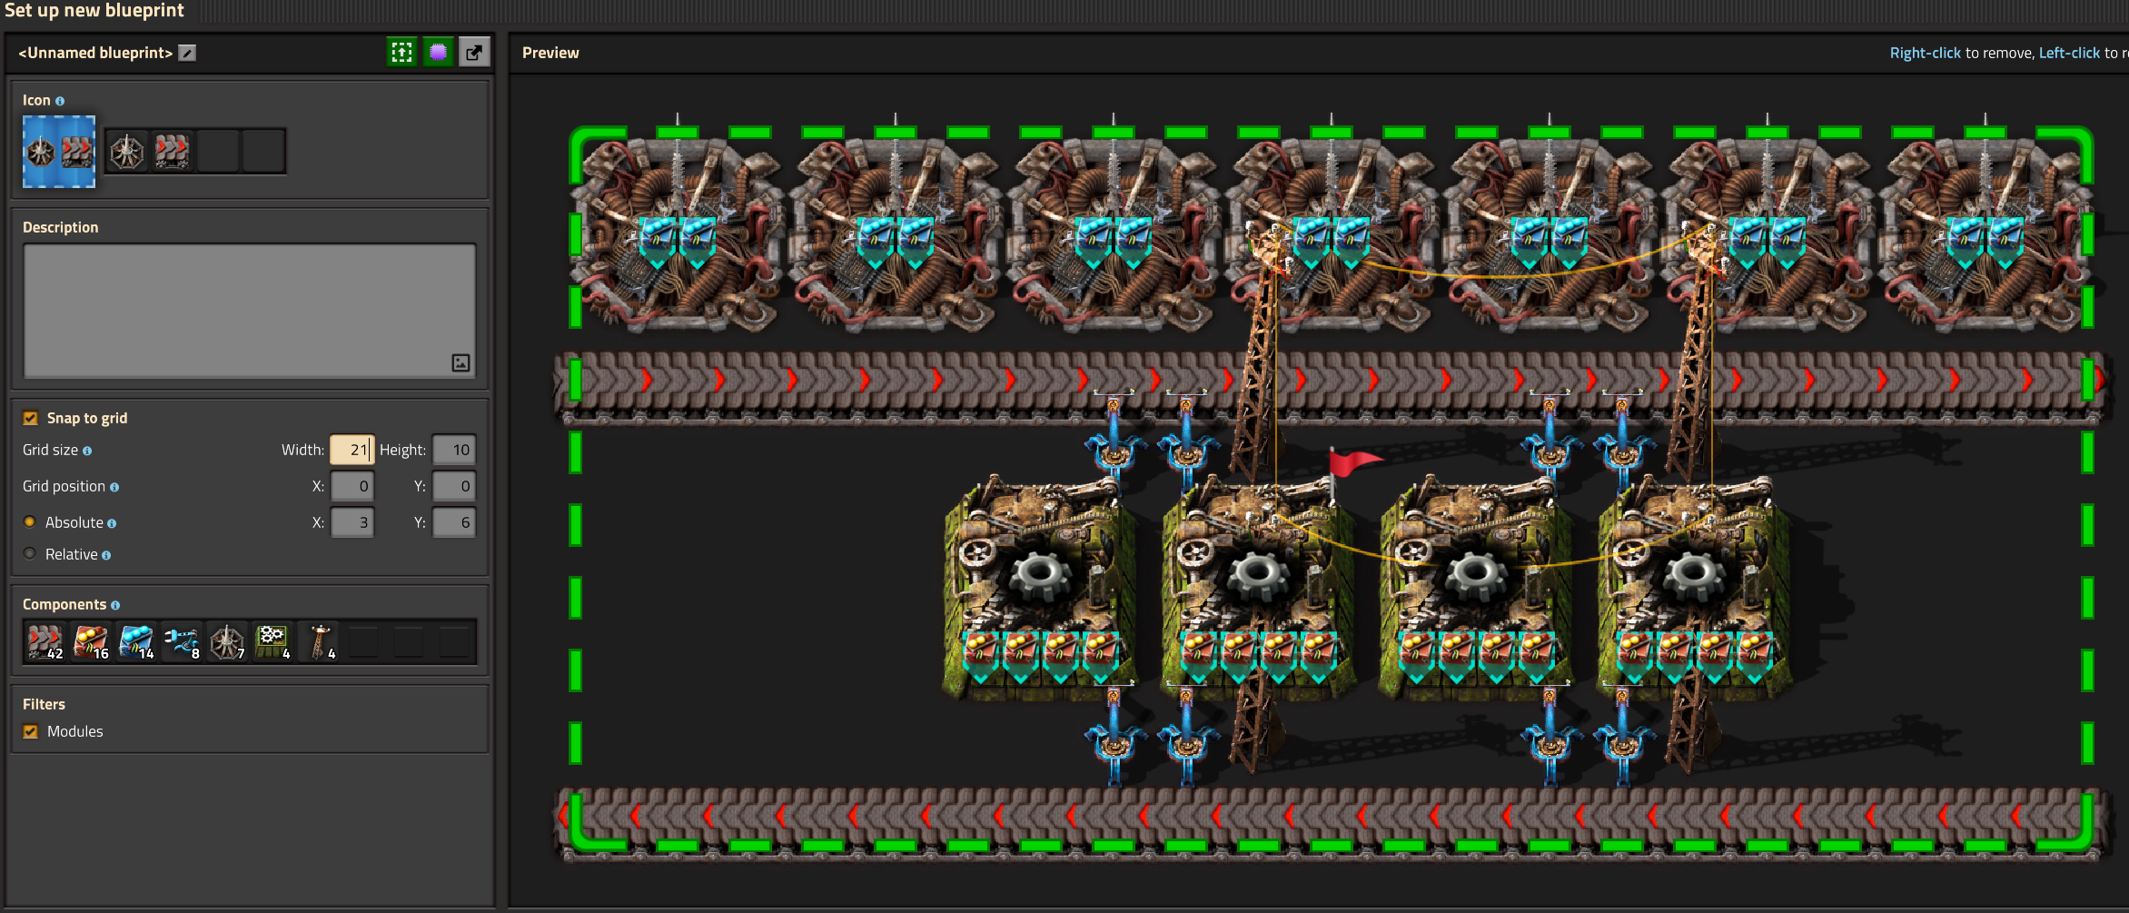The width and height of the screenshot is (2129, 913).
Task: Select the big electric pole component (4)
Action: (317, 641)
